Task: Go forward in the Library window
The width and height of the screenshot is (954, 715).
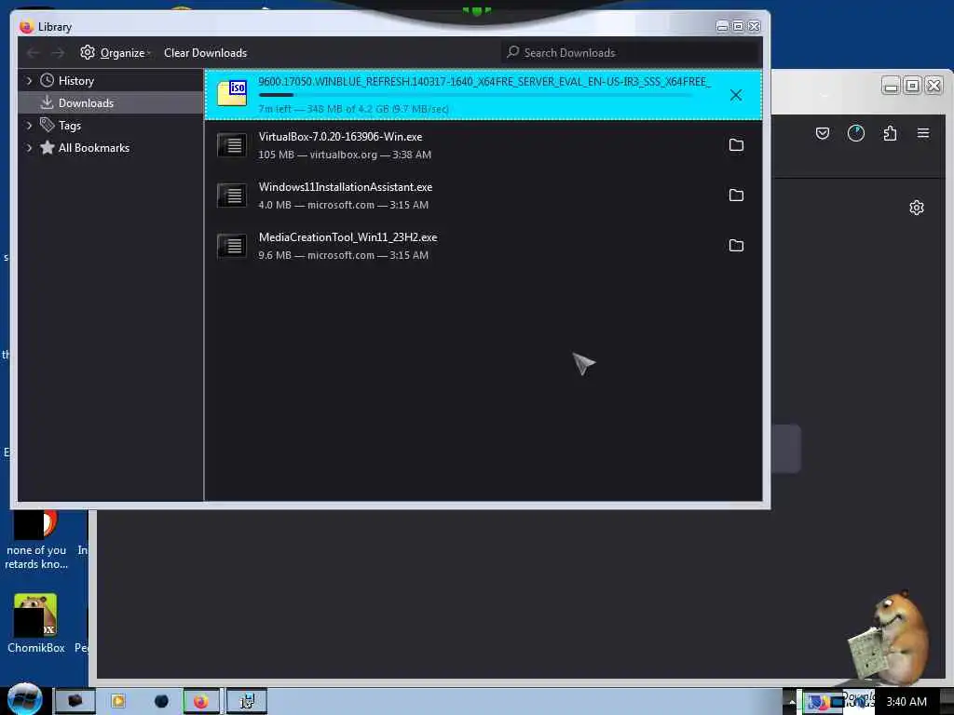Action: (58, 53)
